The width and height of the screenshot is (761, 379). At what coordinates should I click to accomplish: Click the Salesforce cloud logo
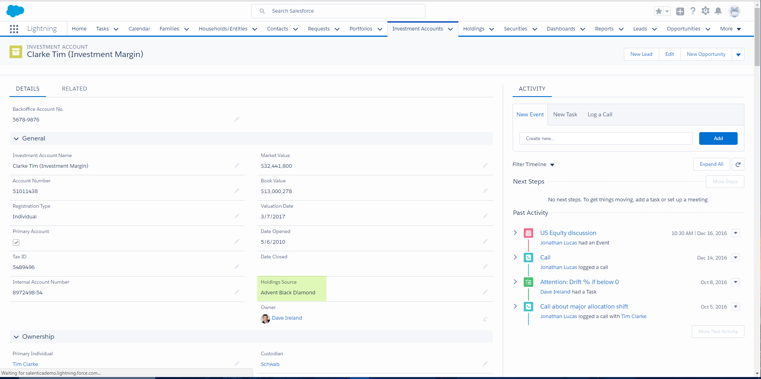point(15,11)
